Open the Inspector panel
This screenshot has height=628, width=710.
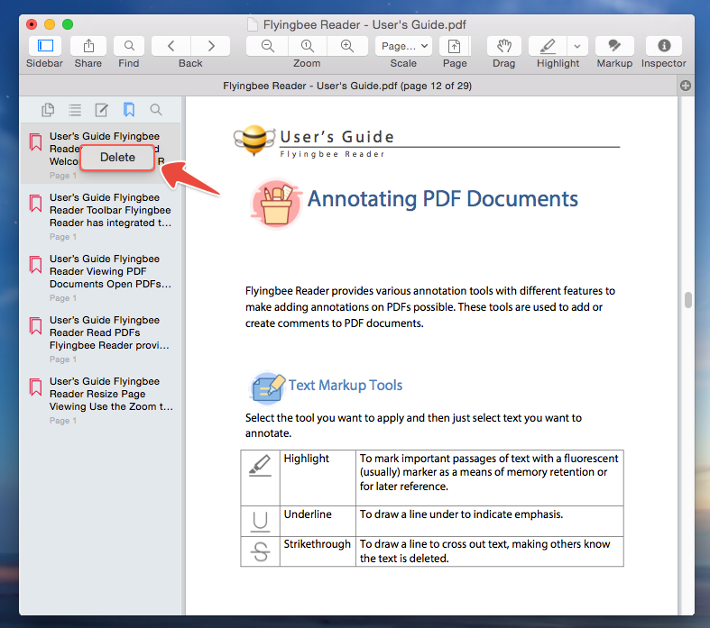(664, 46)
